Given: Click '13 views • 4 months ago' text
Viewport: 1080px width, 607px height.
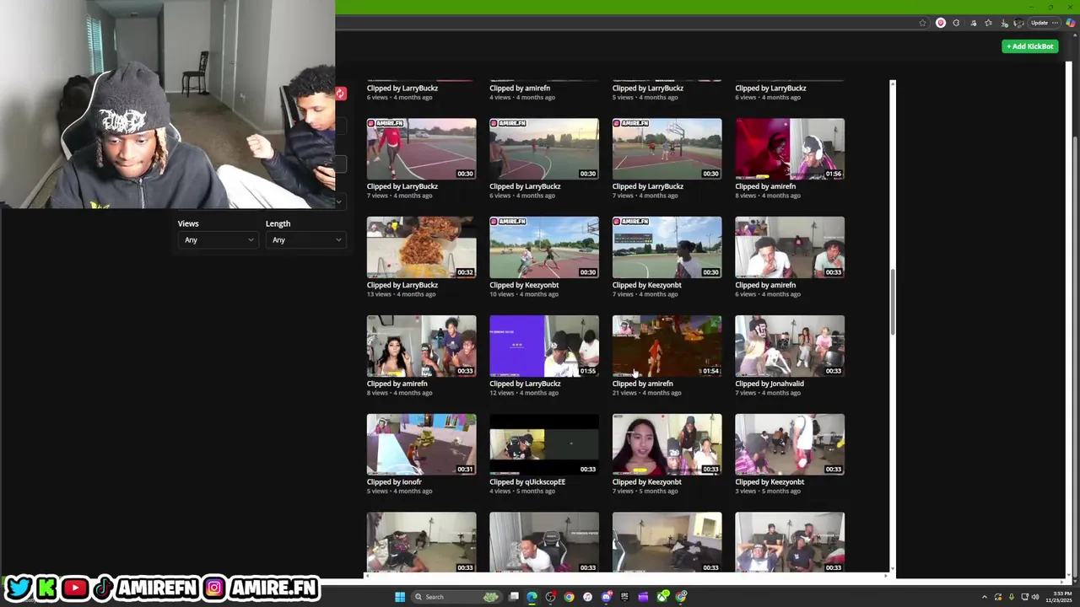Looking at the screenshot, I should 401,294.
